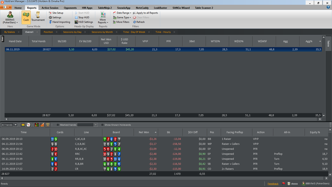Select hand 06.11.2019 22:42
The image size is (332, 187).
[164, 154]
